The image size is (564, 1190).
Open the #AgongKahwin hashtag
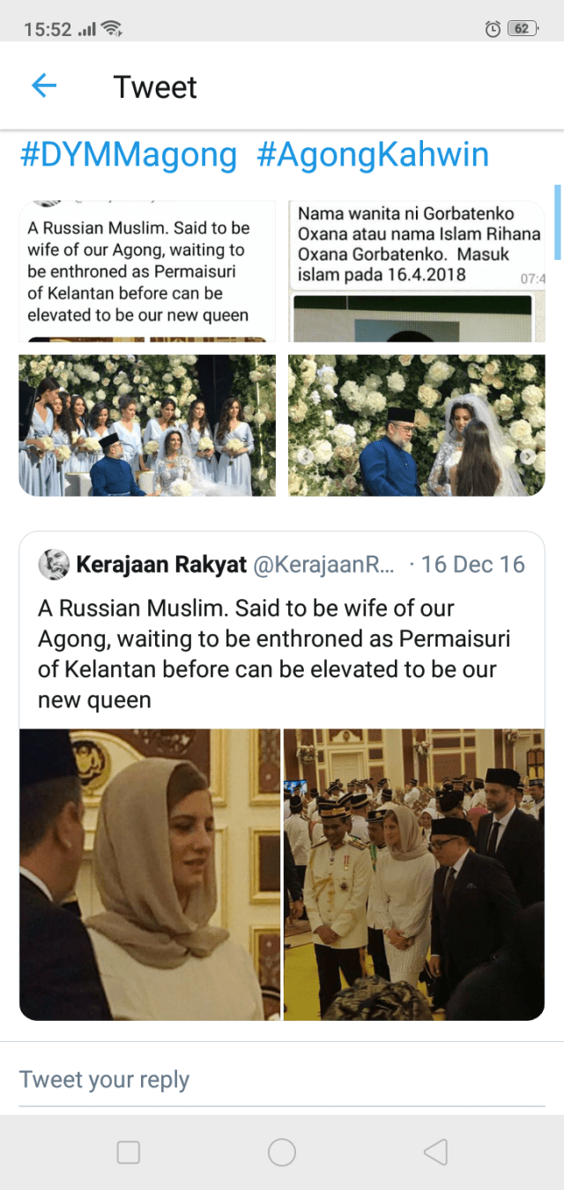[373, 155]
